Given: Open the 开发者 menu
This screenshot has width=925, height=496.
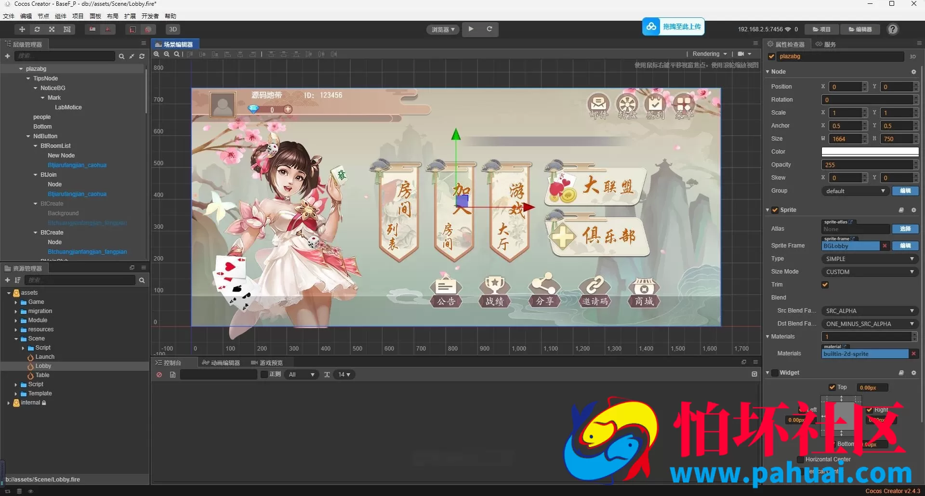Looking at the screenshot, I should [150, 16].
